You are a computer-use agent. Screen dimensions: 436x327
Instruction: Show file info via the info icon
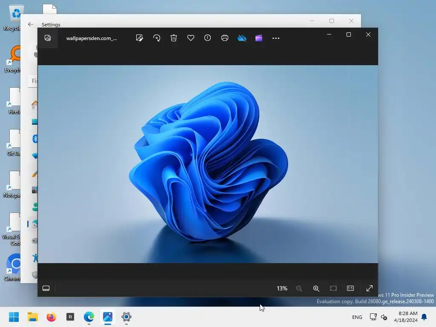207,38
